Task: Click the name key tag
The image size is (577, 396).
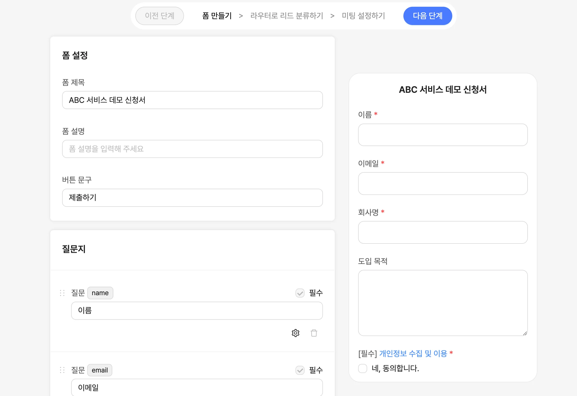Action: tap(100, 293)
